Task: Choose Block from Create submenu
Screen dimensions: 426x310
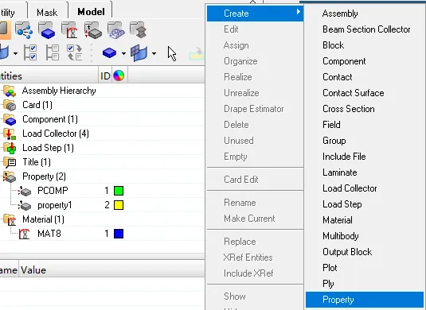Action: click(x=333, y=45)
